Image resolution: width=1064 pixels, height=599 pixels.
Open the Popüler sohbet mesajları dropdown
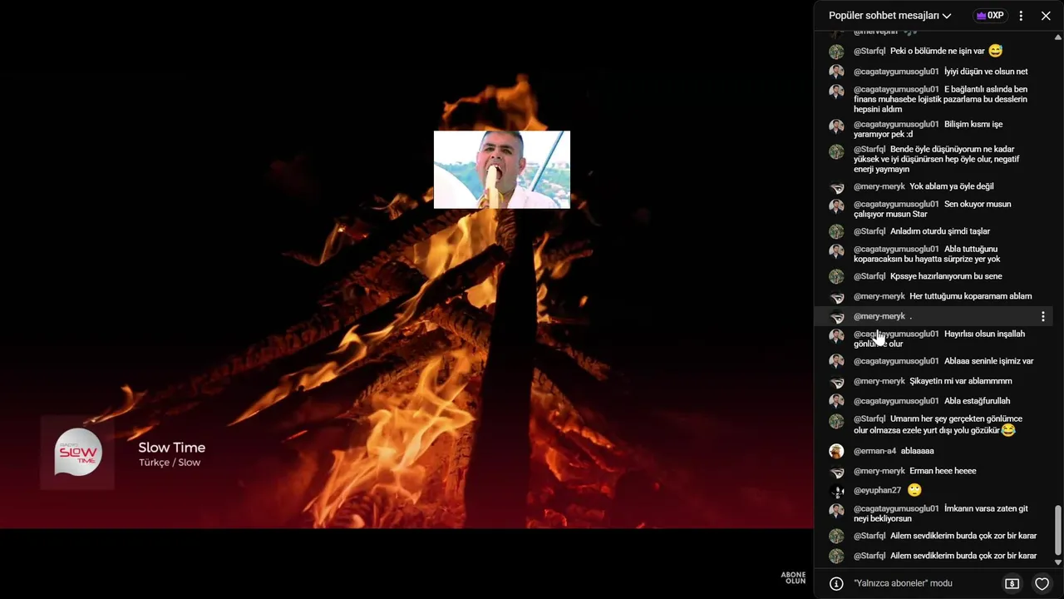point(889,16)
